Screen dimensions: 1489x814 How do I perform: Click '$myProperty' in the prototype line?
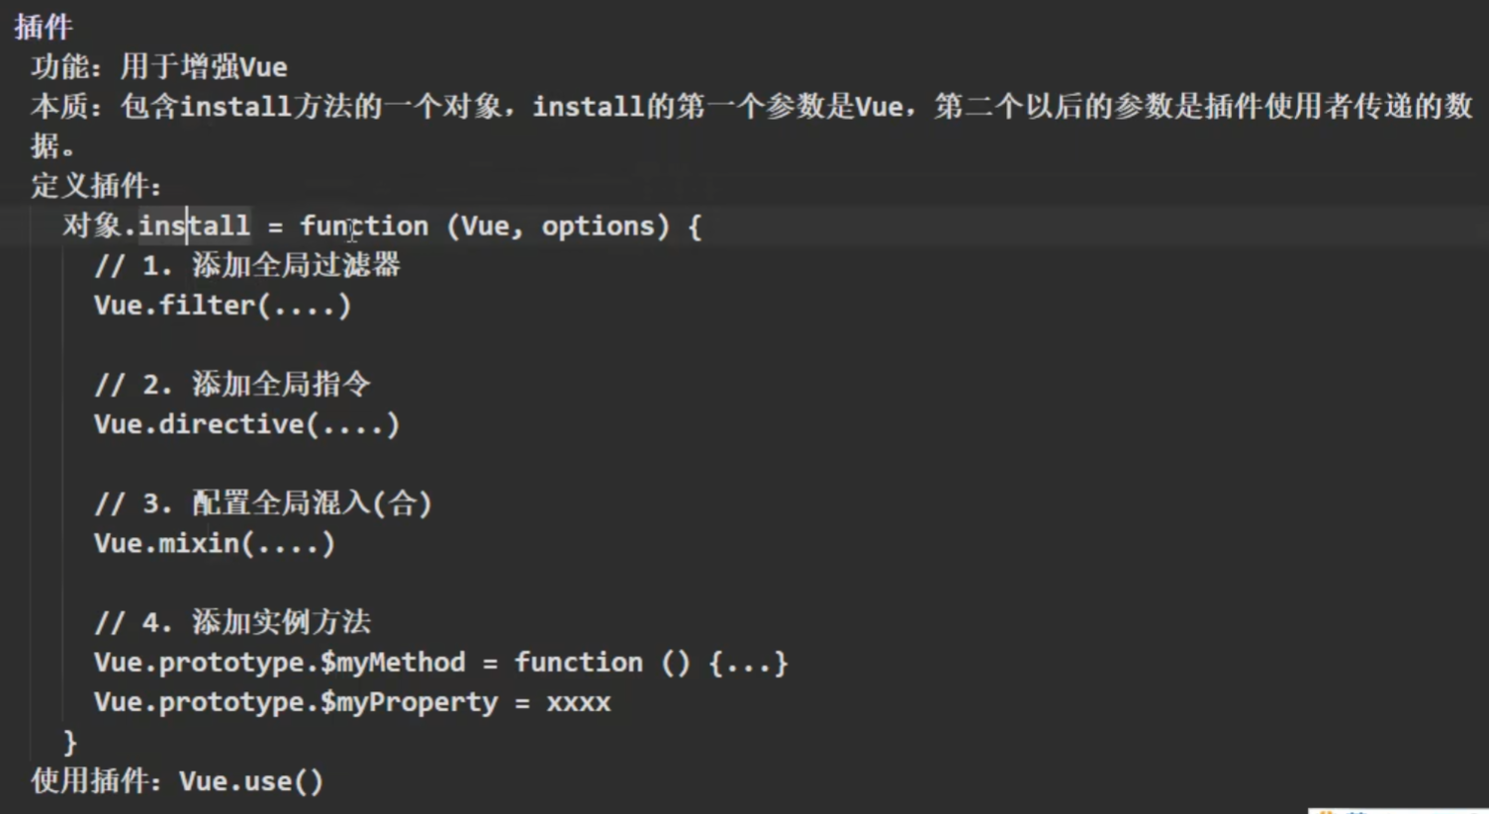409,702
